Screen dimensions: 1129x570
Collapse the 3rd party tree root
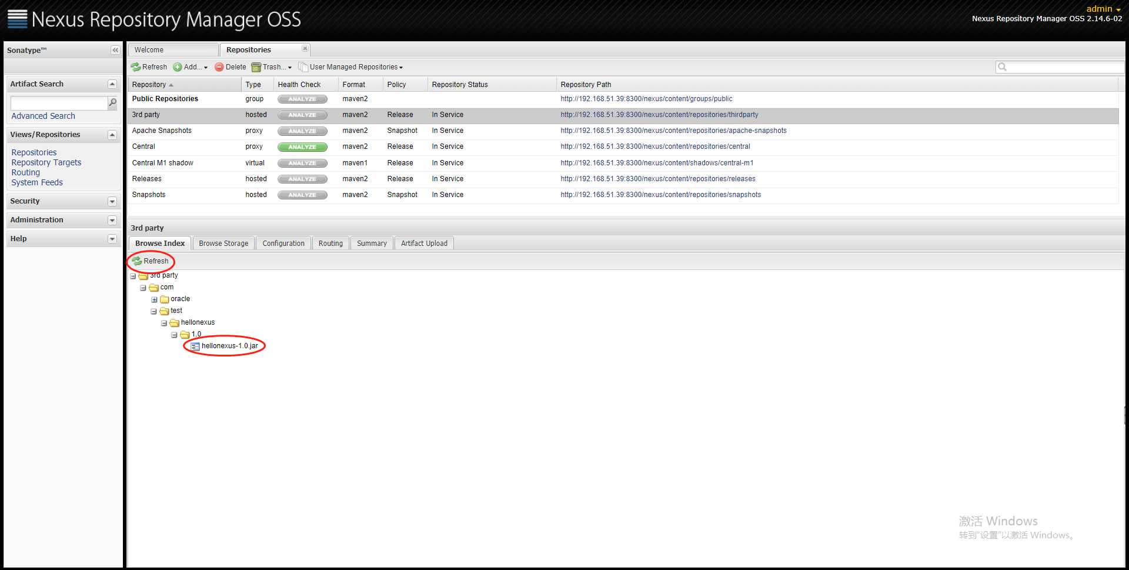pyautogui.click(x=133, y=276)
